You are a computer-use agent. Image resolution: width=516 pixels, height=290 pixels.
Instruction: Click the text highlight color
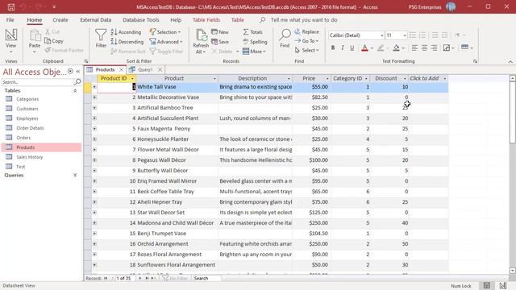coord(381,48)
